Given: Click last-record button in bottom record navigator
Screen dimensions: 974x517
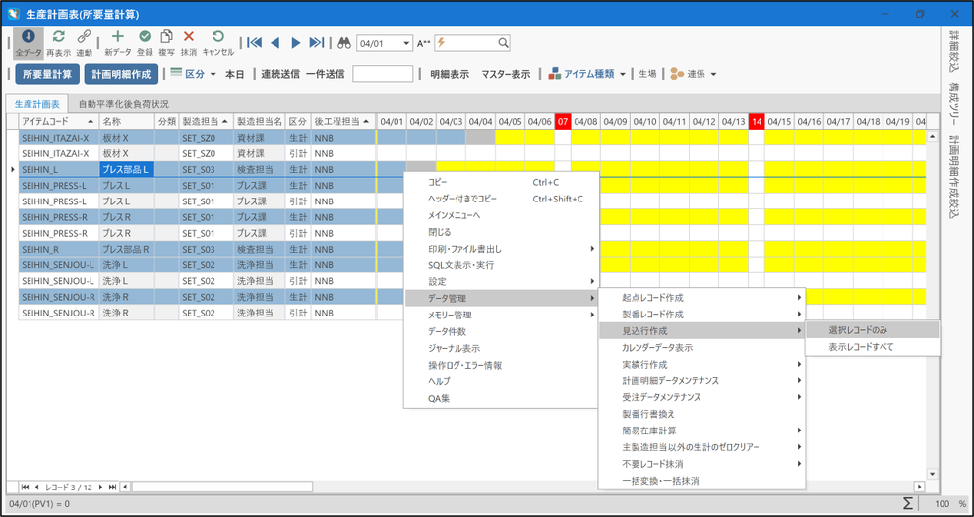Looking at the screenshot, I should tap(112, 488).
